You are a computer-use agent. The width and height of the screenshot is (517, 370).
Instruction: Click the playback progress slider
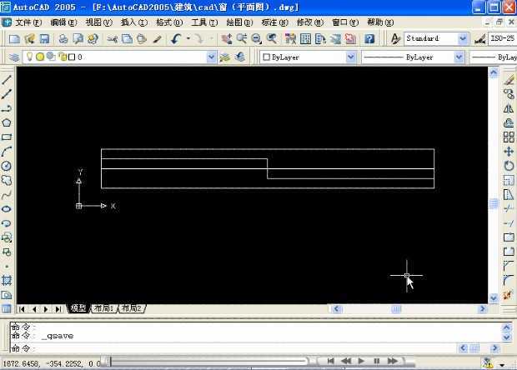209,362
